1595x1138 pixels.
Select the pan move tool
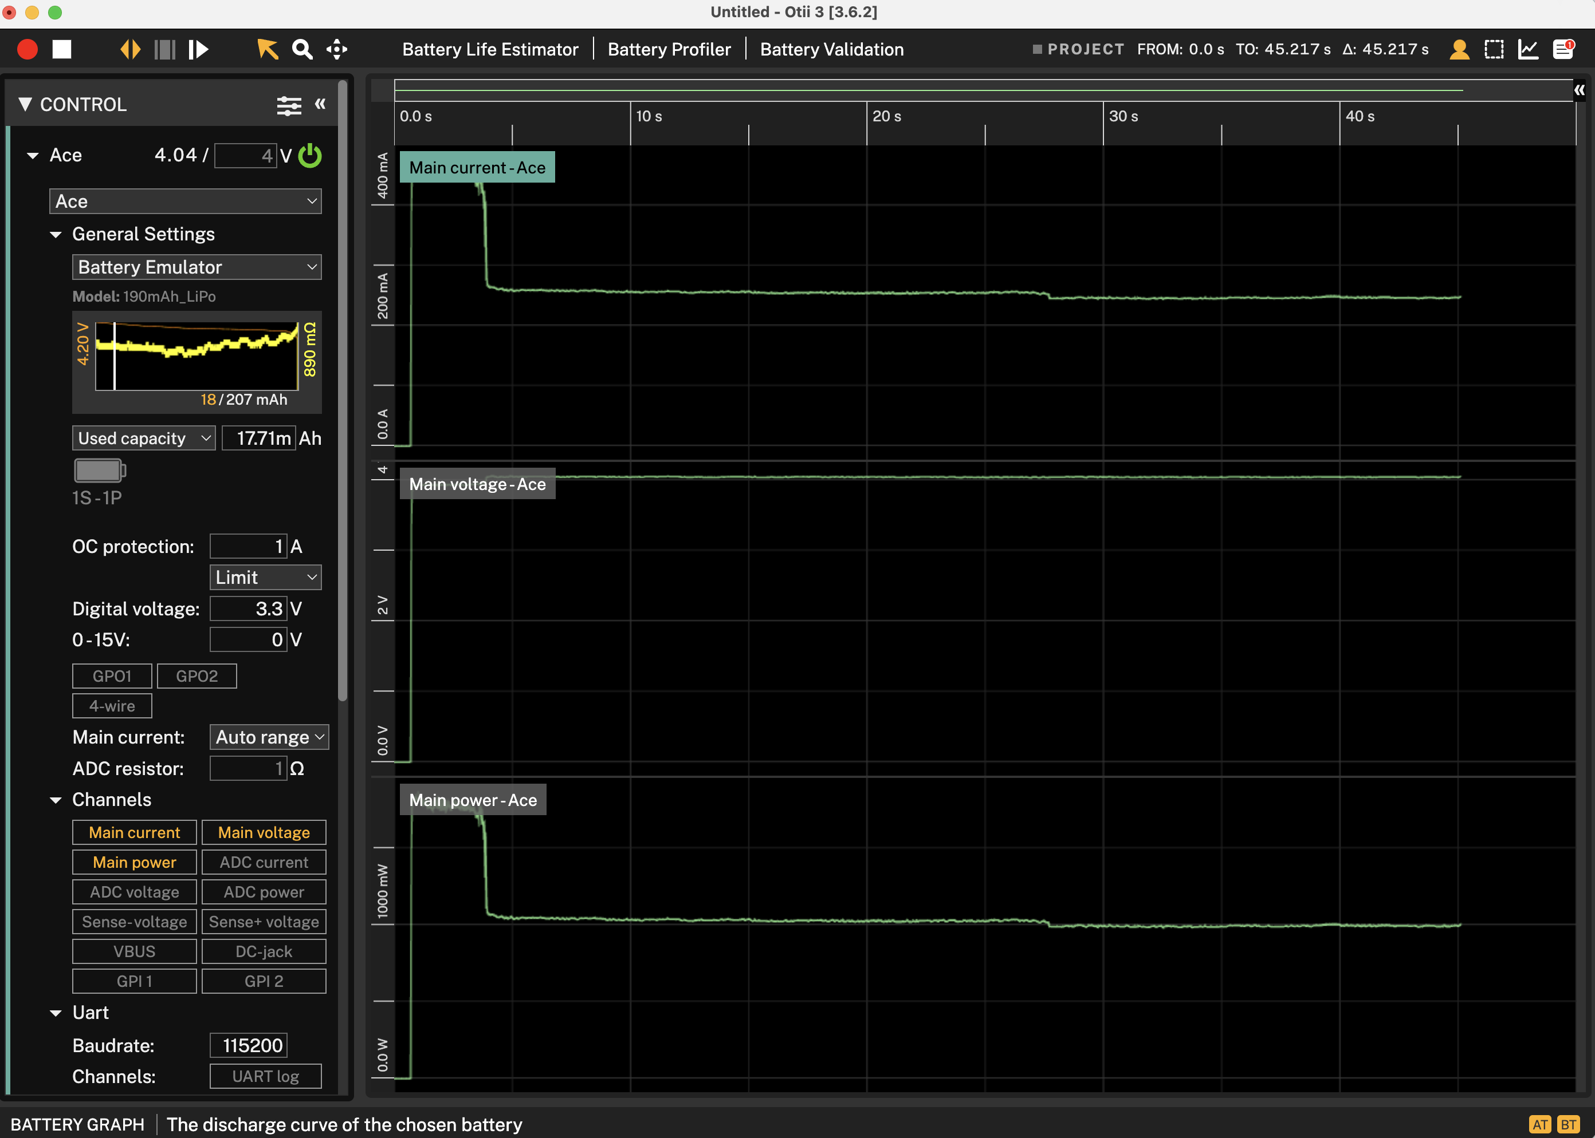point(337,49)
